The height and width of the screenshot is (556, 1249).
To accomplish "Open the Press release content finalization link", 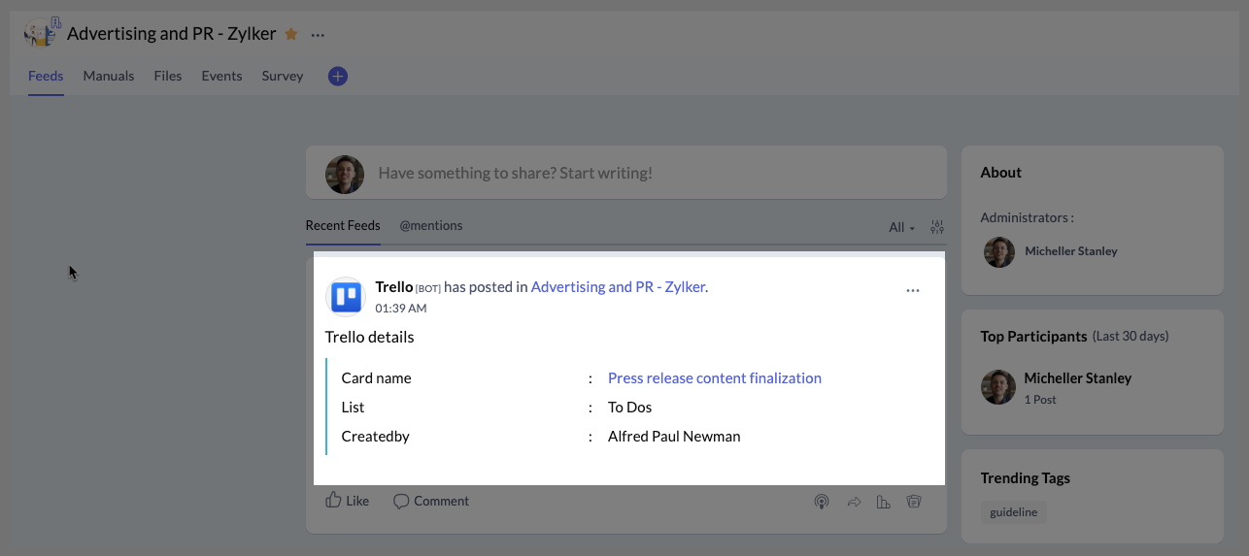I will click(714, 378).
